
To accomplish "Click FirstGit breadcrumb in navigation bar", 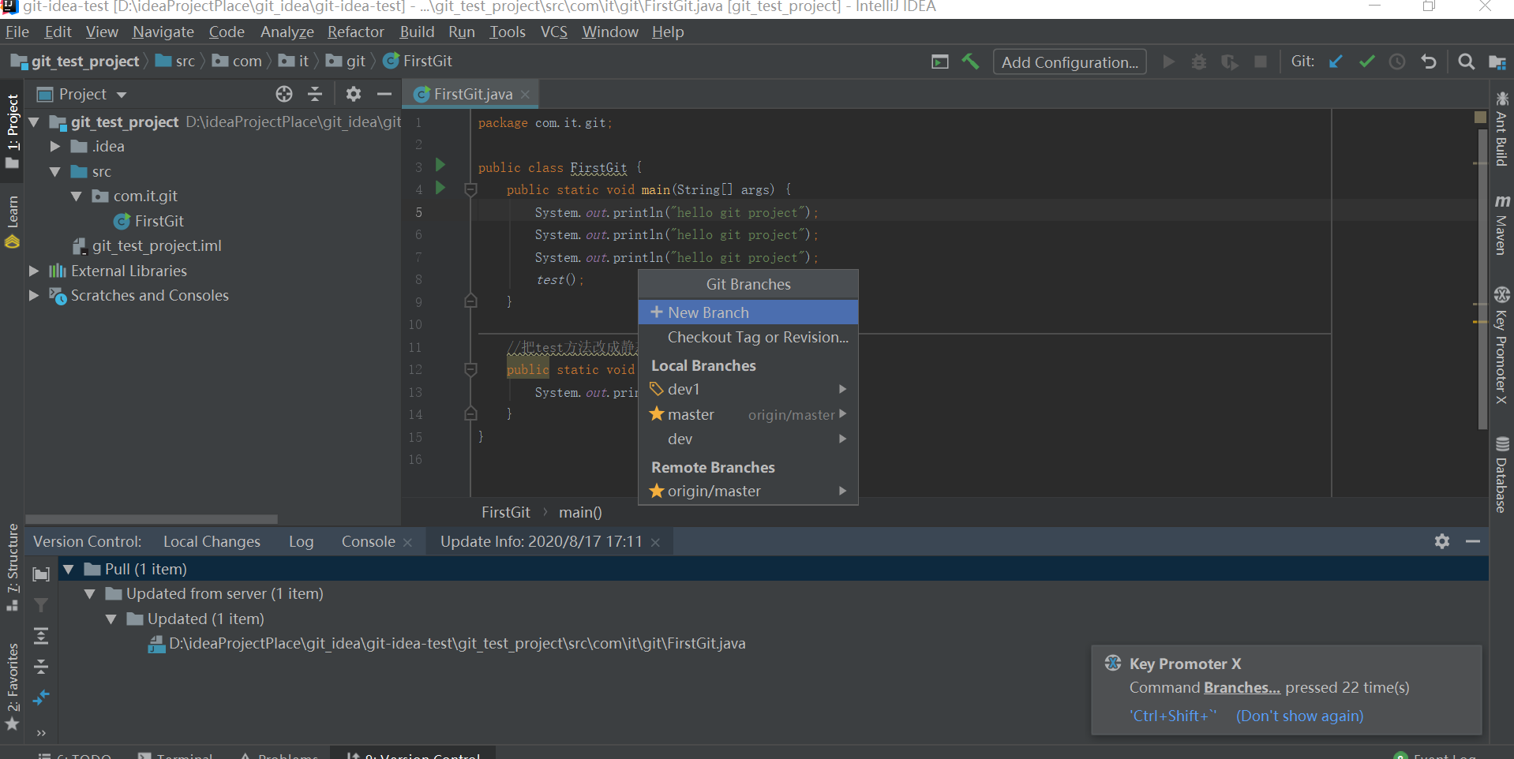I will [418, 61].
